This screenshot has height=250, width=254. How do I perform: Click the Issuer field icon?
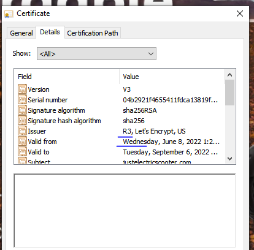point(22,131)
